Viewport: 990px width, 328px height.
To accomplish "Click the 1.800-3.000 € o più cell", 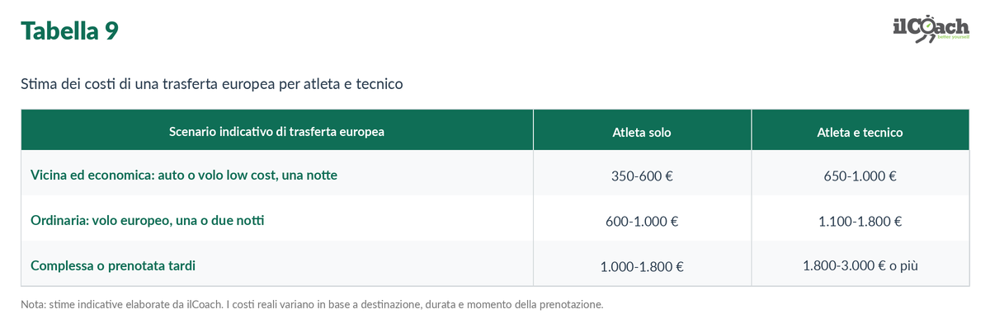I will 860,265.
